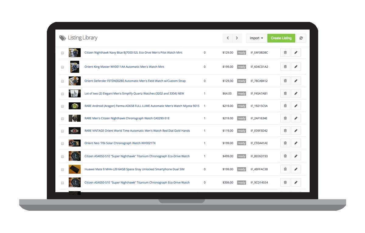
Task: Delete the Citizen Nighthawk Navy Blue listing
Action: [x=285, y=53]
